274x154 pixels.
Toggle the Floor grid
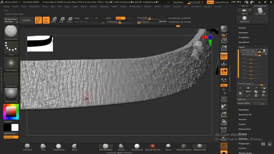(224, 64)
